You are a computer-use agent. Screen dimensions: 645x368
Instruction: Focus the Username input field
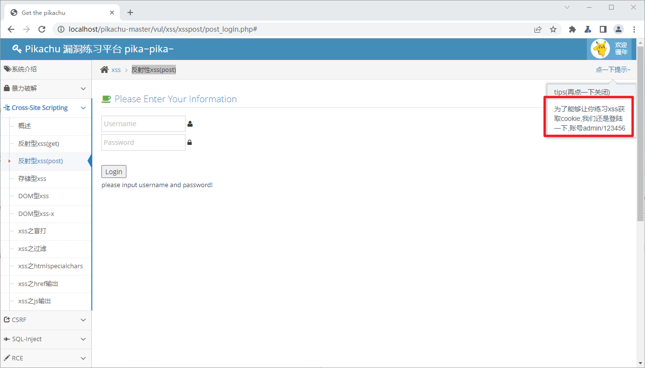click(143, 124)
